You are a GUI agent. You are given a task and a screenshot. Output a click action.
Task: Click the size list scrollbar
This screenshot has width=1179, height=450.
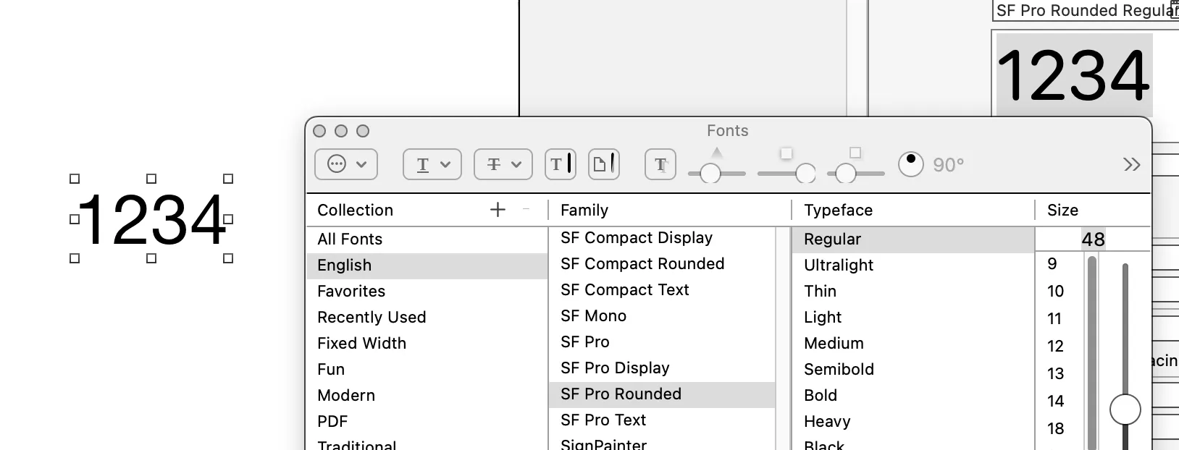[x=1092, y=352]
